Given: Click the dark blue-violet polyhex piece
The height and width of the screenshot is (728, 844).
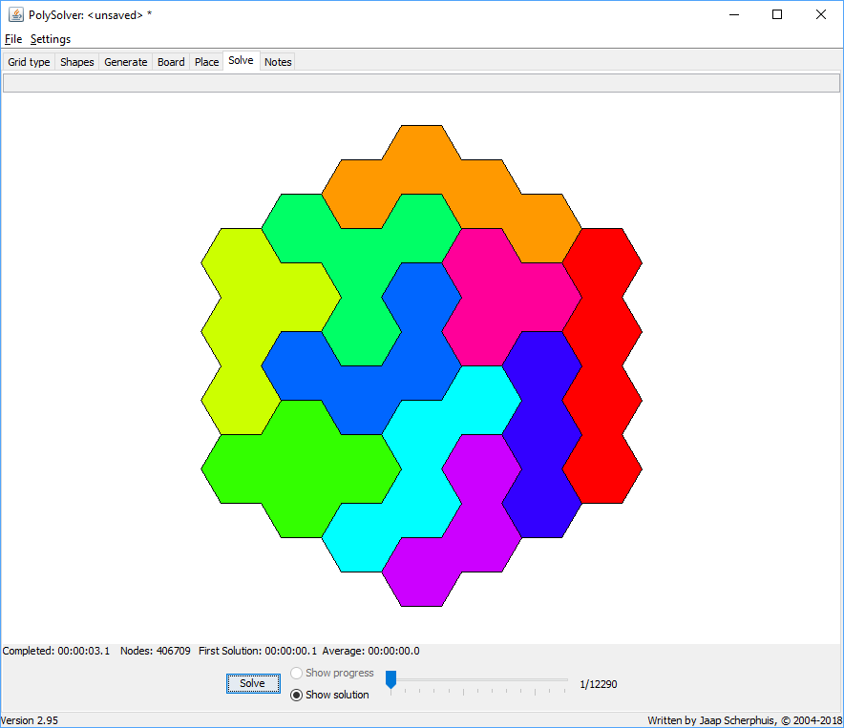Looking at the screenshot, I should (542, 435).
